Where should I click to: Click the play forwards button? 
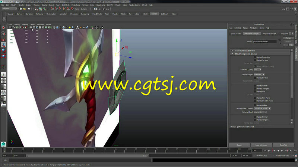click(282, 151)
